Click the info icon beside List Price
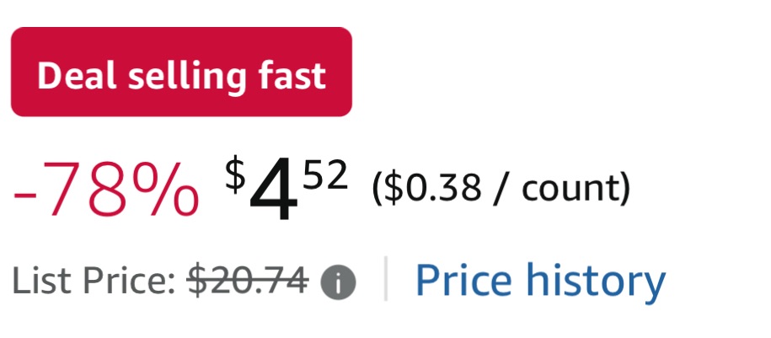This screenshot has width=771, height=338. point(338,282)
